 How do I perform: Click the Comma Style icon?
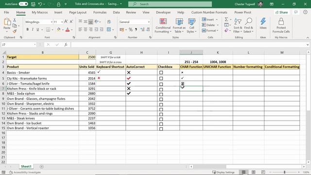pos(136,30)
